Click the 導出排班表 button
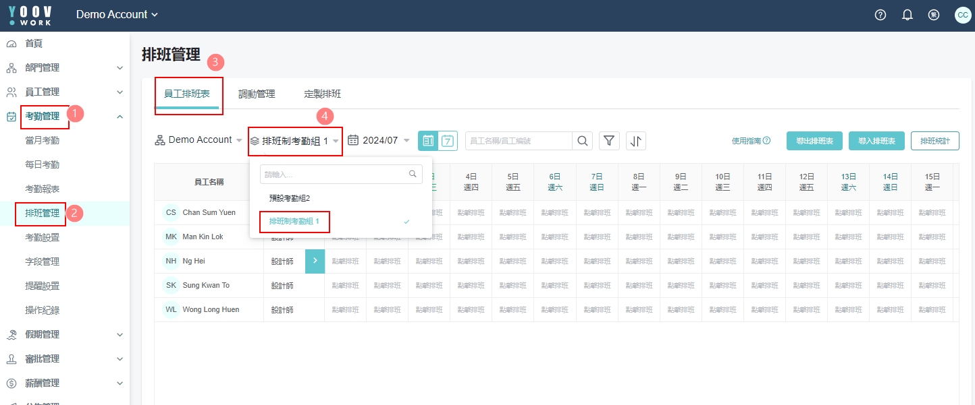 click(814, 141)
